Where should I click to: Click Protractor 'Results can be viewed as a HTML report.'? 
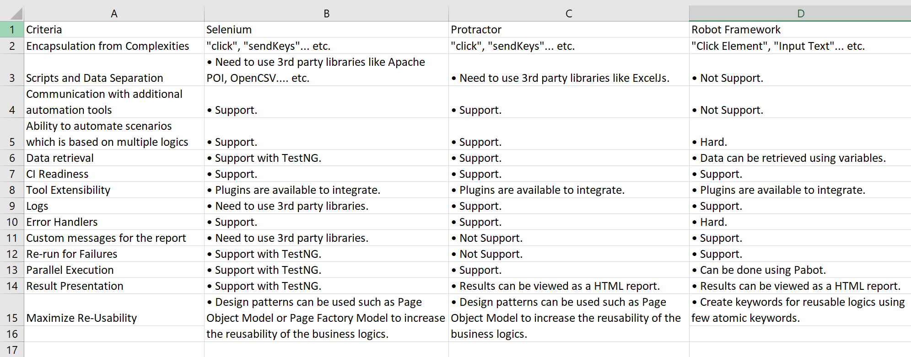(x=569, y=286)
